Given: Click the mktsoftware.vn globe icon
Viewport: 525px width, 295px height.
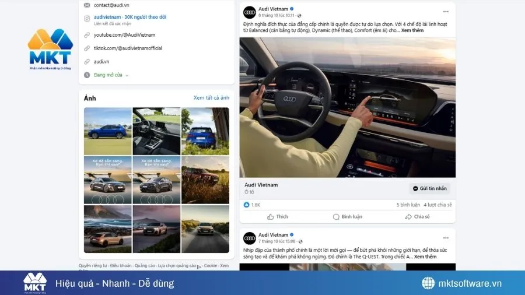Looking at the screenshot, I should (x=428, y=283).
